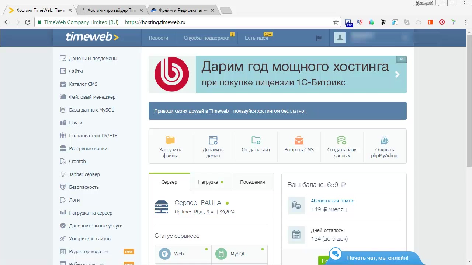The width and height of the screenshot is (472, 265).
Task: Click the Ваш баланс: 659 text
Action: tap(316, 185)
